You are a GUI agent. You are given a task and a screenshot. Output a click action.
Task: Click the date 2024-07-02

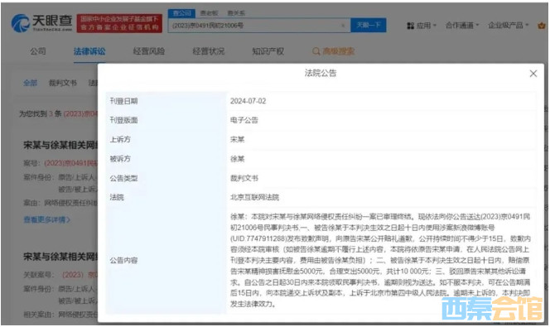(x=248, y=101)
